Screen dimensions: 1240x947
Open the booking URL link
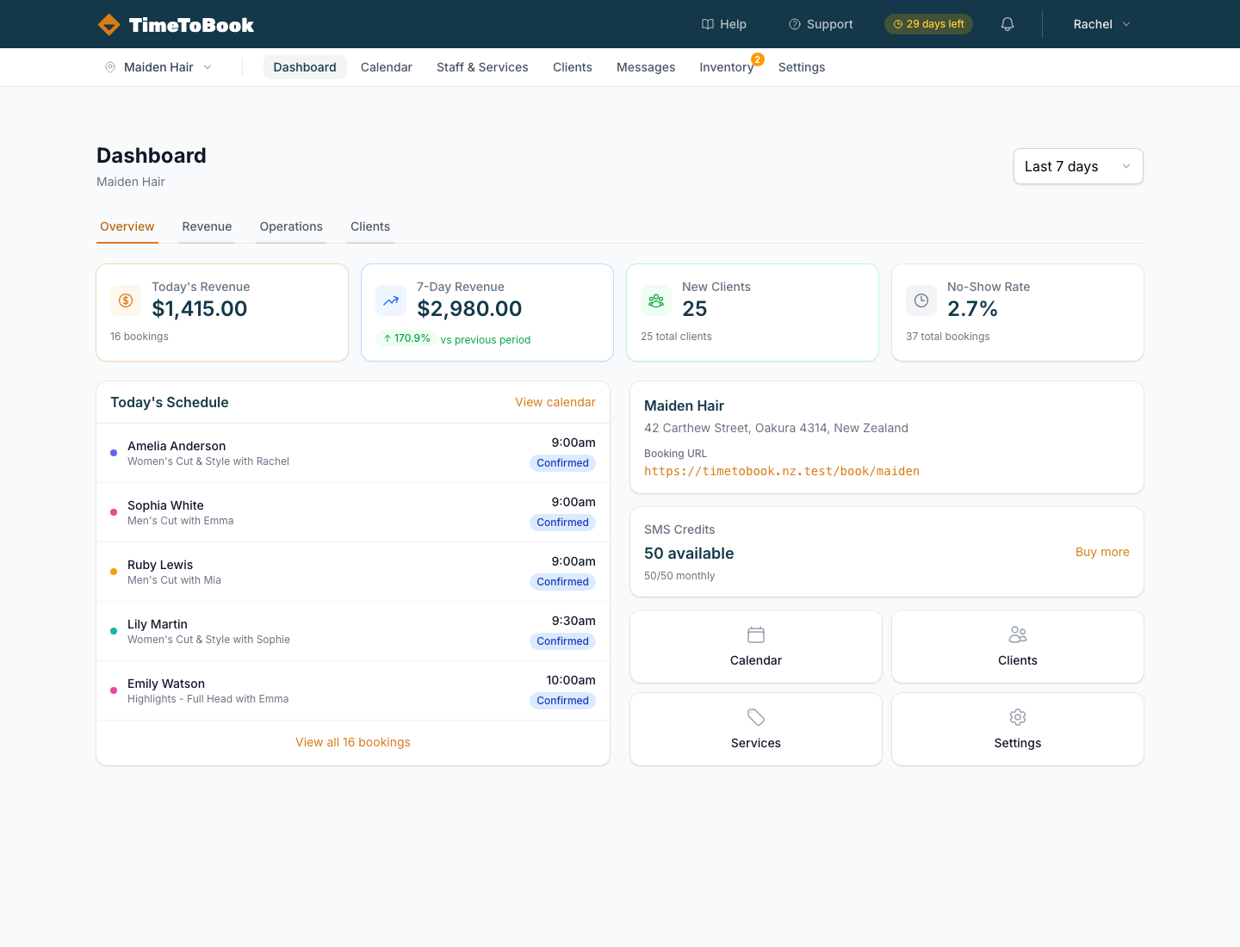[781, 471]
